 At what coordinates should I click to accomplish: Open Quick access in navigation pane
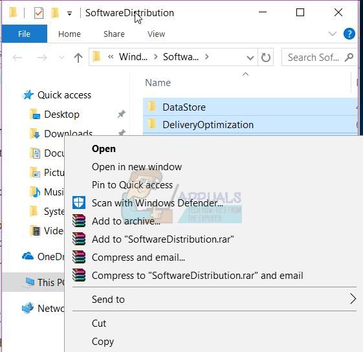click(x=64, y=95)
